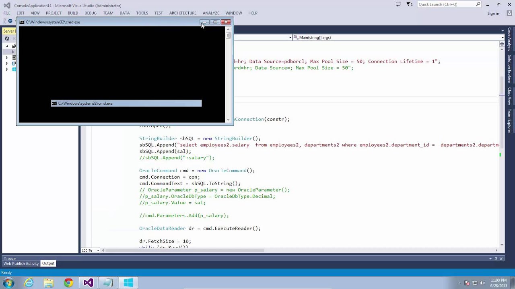Screen dimensions: 515x289
Task: Click OracleDataReader in the code
Action: click(x=163, y=228)
